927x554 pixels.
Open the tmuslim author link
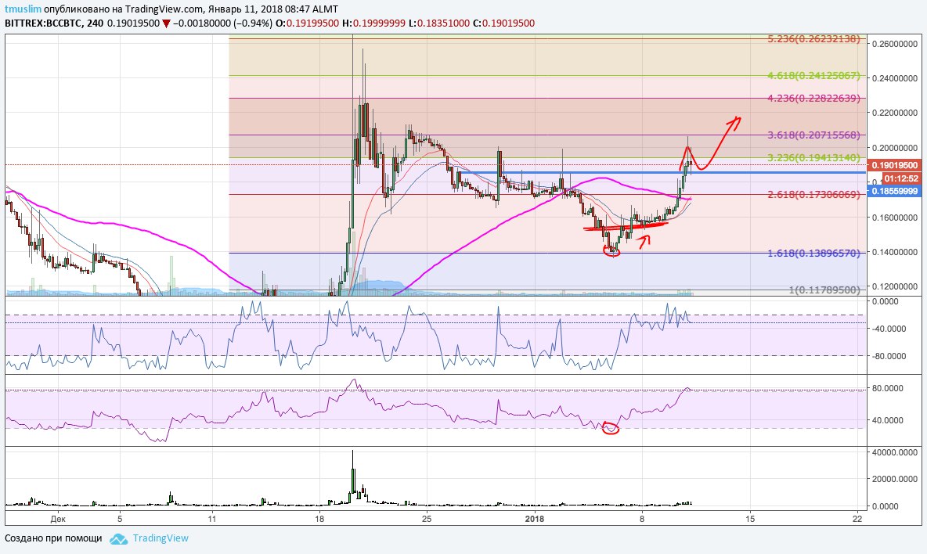click(x=23, y=9)
